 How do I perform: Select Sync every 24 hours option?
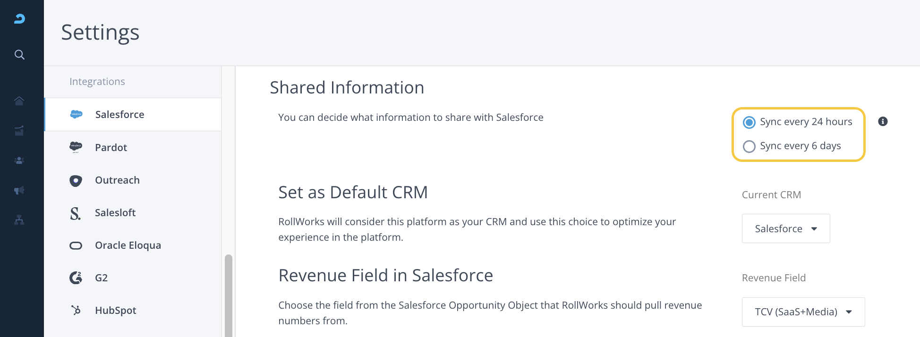pos(749,122)
